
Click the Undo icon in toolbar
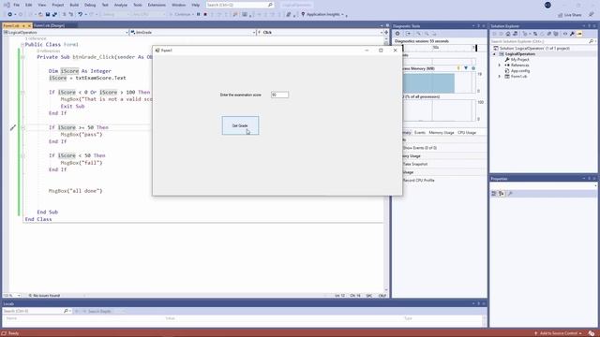click(80, 15)
